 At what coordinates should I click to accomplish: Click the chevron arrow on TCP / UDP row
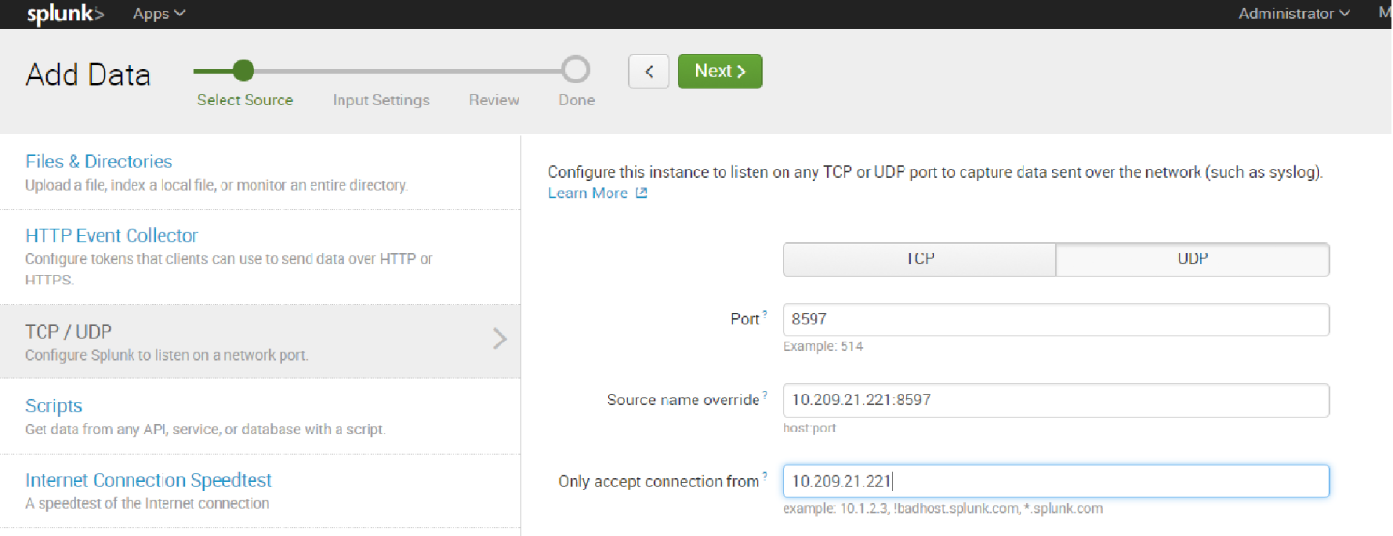pyautogui.click(x=500, y=339)
